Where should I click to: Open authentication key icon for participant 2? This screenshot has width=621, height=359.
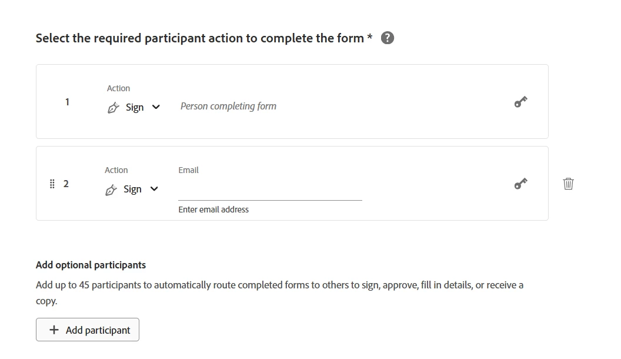[x=520, y=184]
